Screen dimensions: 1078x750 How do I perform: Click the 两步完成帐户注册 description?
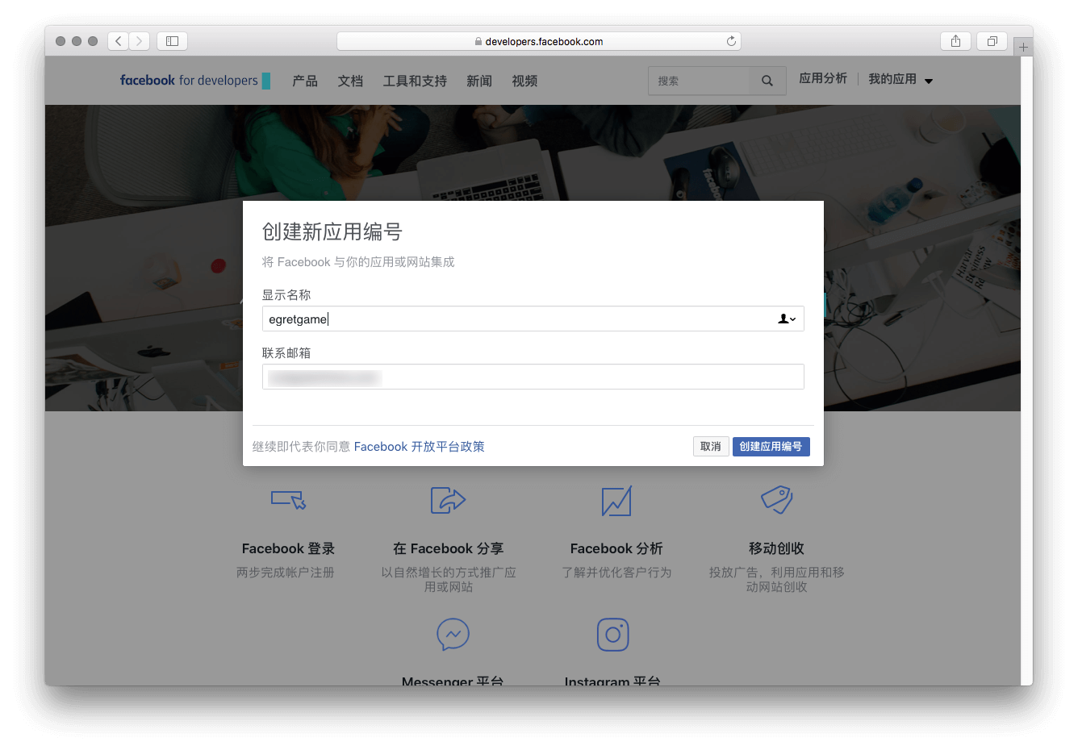click(286, 573)
